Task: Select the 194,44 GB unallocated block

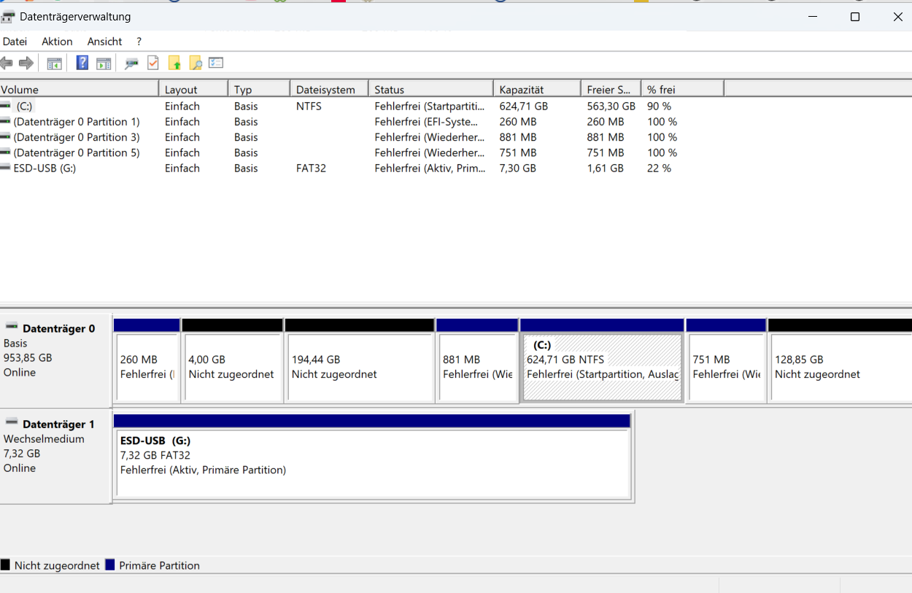Action: [x=360, y=361]
